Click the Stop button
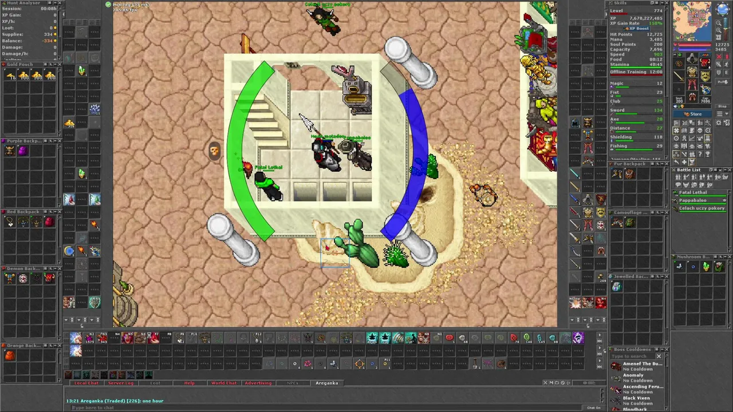 tap(722, 106)
